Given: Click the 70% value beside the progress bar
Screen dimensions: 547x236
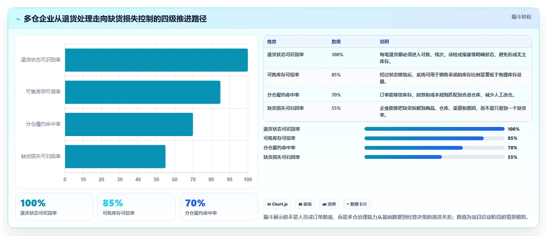Looking at the screenshot, I should click(x=512, y=148).
